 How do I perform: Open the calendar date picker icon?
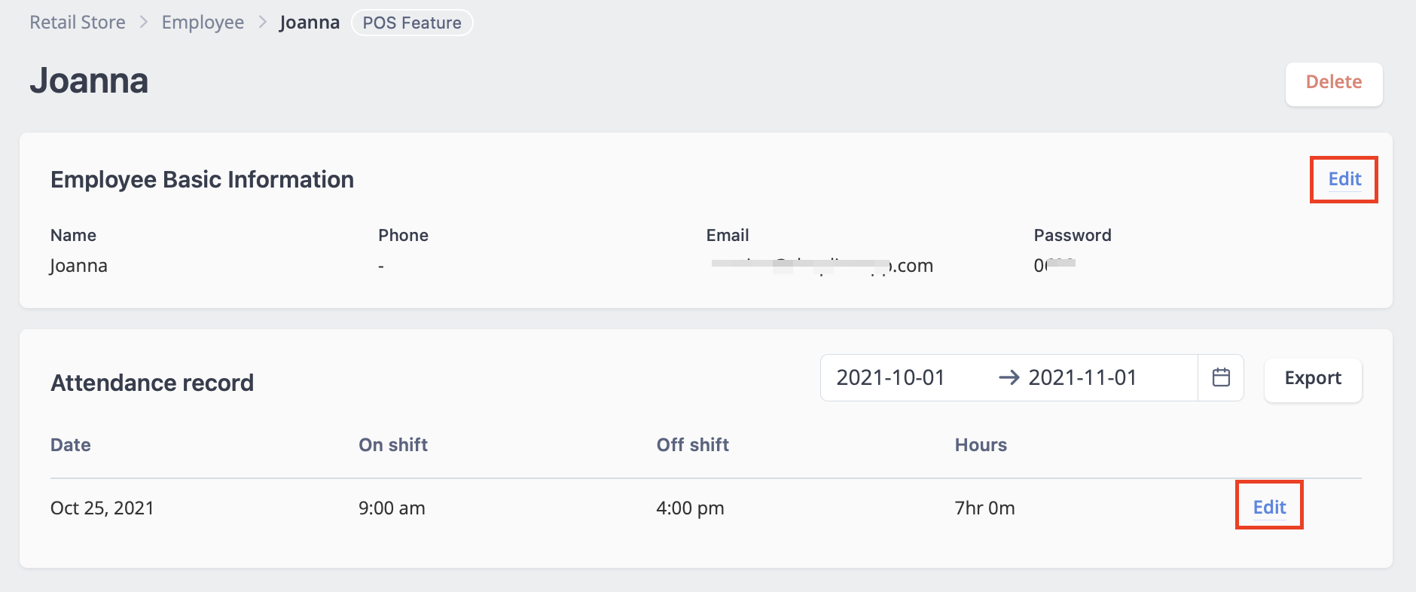[x=1221, y=377]
